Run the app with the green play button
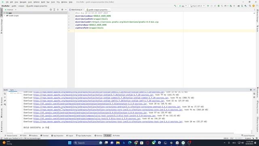259x146 pixels. point(208,6)
